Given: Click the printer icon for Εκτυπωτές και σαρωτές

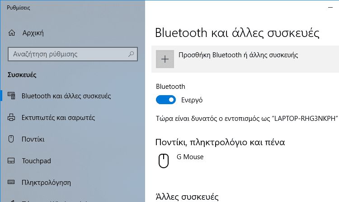Looking at the screenshot, I should [11, 117].
